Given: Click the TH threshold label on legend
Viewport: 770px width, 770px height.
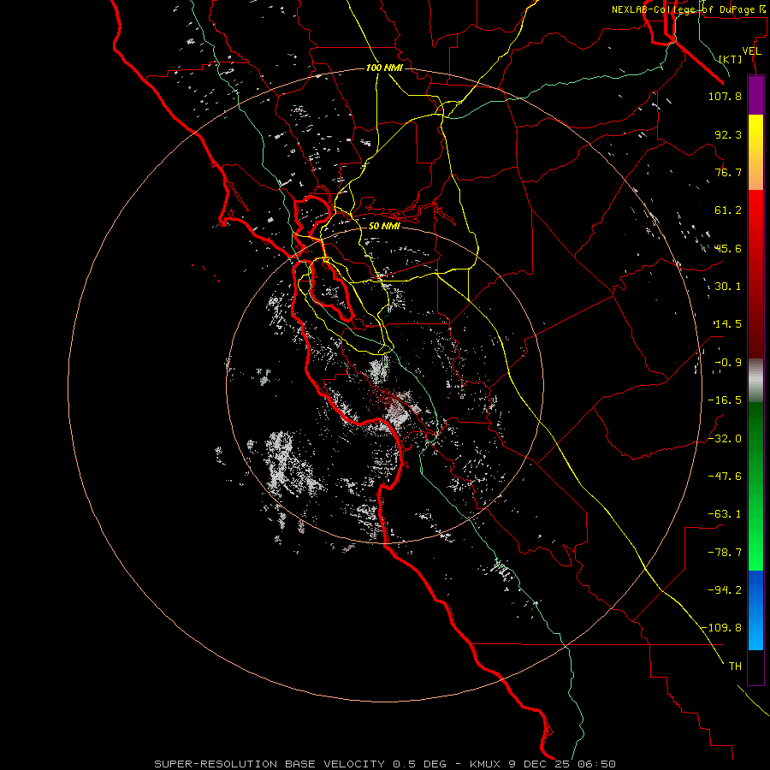Looking at the screenshot, I should (x=735, y=666).
